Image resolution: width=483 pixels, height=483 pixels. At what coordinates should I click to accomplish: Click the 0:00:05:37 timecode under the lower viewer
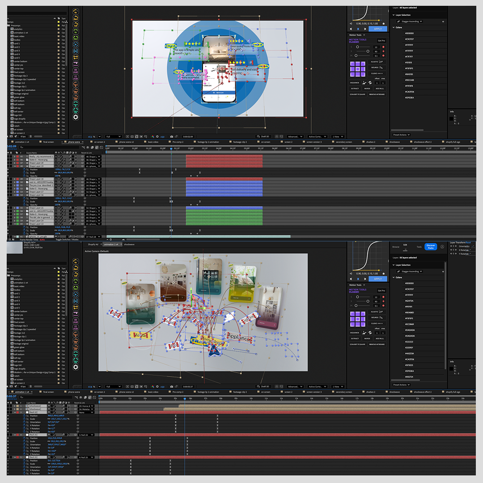[x=188, y=386]
